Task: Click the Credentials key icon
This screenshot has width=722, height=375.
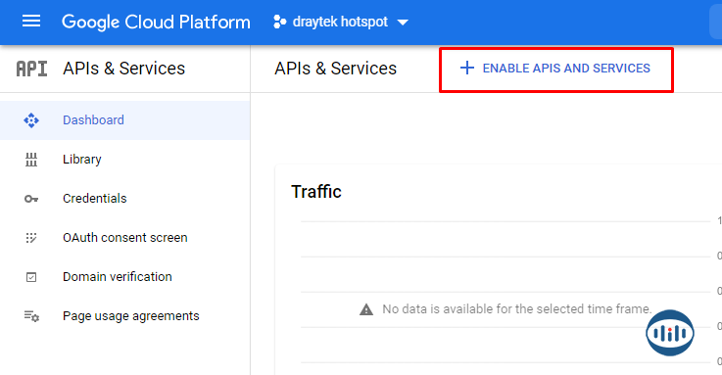Action: (x=31, y=199)
